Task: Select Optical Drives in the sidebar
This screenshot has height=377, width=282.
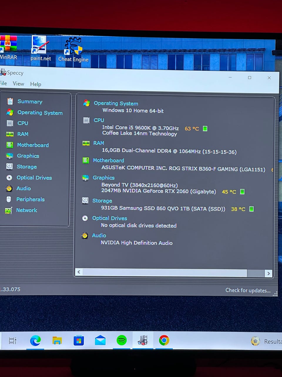Action: (34, 178)
